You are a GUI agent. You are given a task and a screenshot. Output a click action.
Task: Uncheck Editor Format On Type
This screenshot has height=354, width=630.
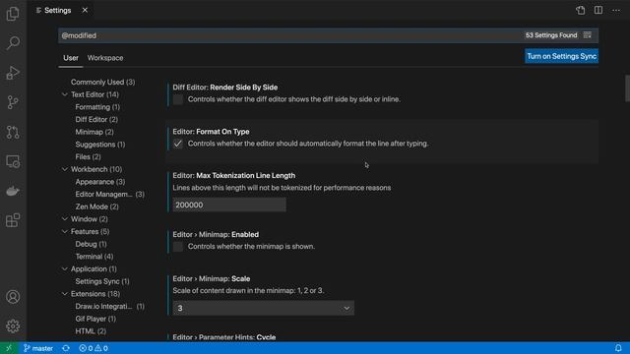coord(177,144)
